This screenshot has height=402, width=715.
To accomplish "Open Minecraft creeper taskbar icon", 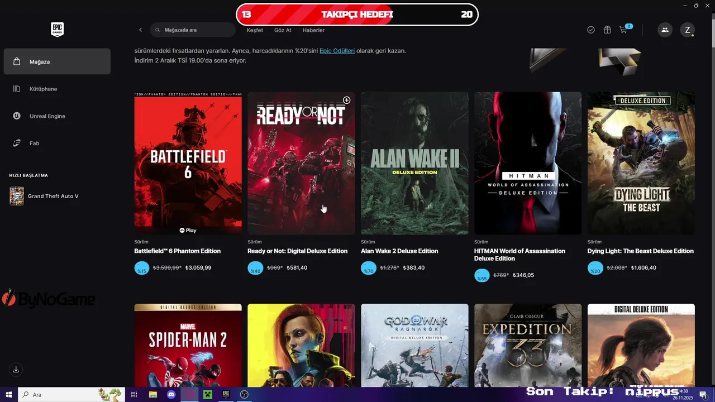I will click(208, 395).
